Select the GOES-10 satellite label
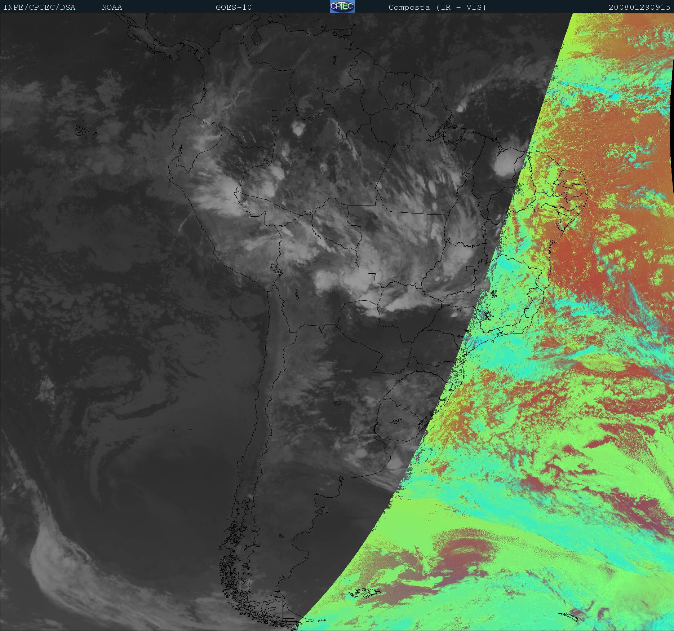 pyautogui.click(x=234, y=7)
